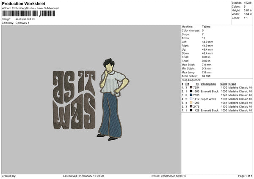The height and width of the screenshot is (179, 254).
Task: Click the "Left:" measurement label
Action: tap(184, 42)
